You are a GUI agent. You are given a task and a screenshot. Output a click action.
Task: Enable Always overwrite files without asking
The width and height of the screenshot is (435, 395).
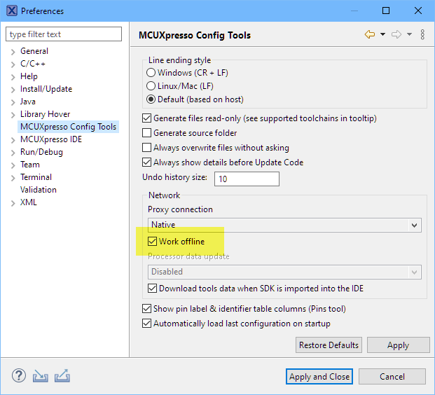[146, 148]
